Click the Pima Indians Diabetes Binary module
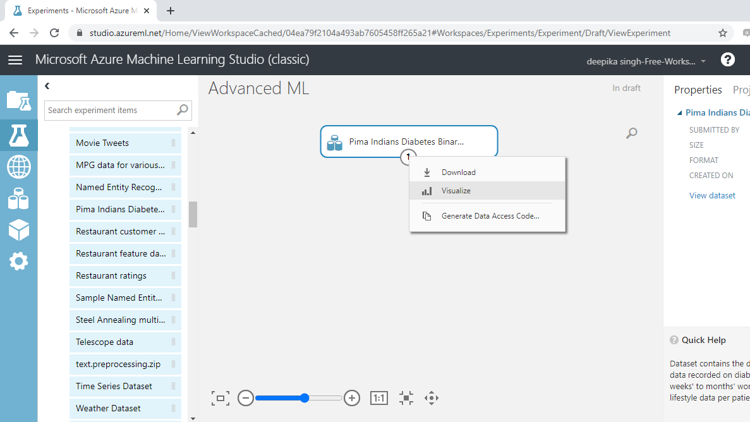 (x=409, y=142)
